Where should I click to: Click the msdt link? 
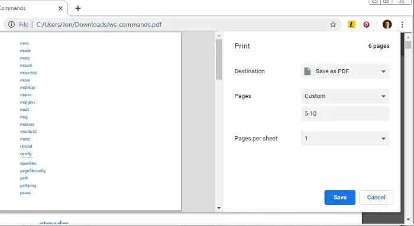coord(25,110)
